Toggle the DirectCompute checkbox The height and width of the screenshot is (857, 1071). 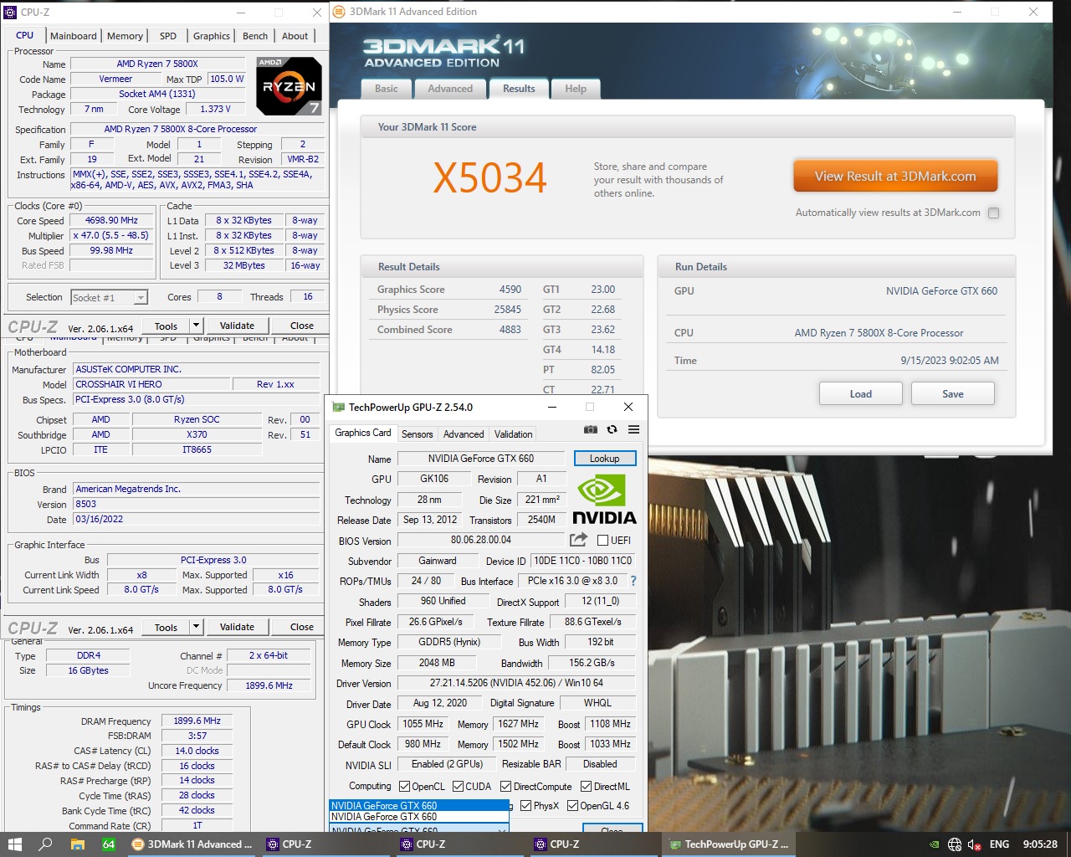coord(506,787)
